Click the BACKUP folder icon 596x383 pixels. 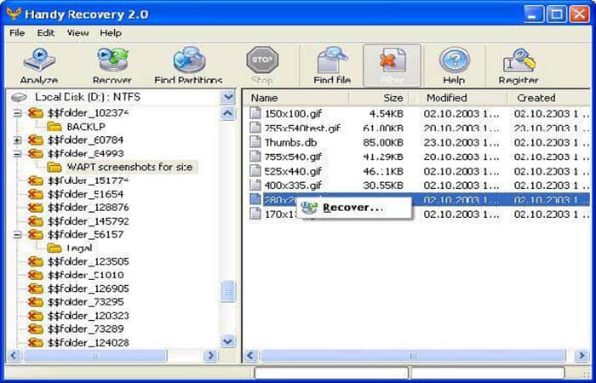(x=54, y=127)
